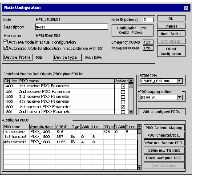Click the Node ID address field
Viewport: 218px width, 178px height.
tap(148, 20)
